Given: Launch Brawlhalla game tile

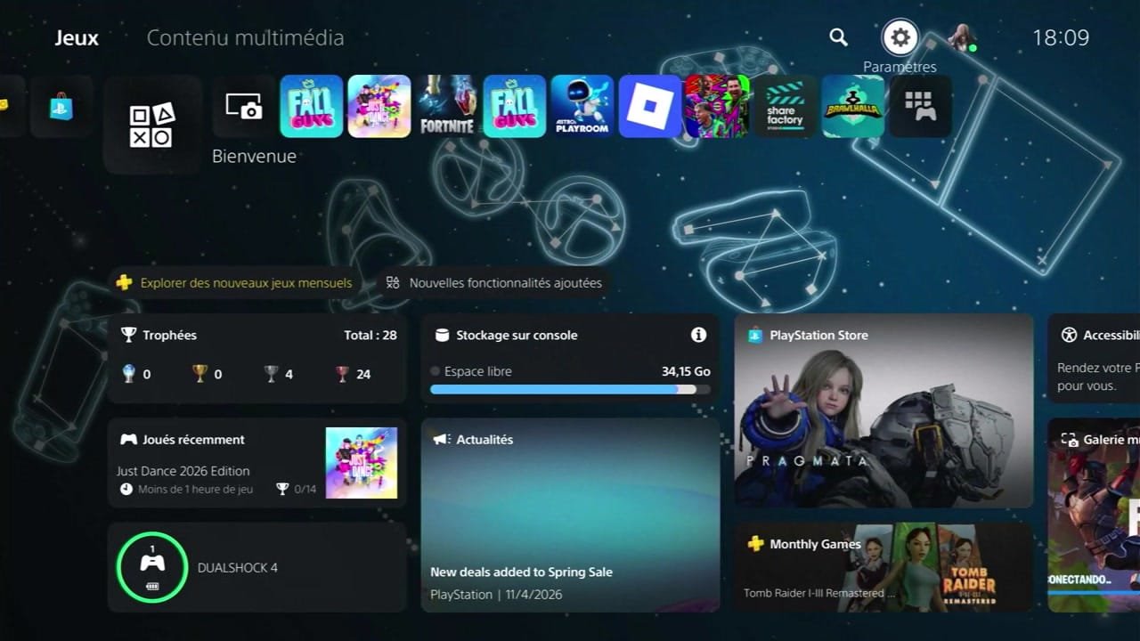Looking at the screenshot, I should point(853,106).
